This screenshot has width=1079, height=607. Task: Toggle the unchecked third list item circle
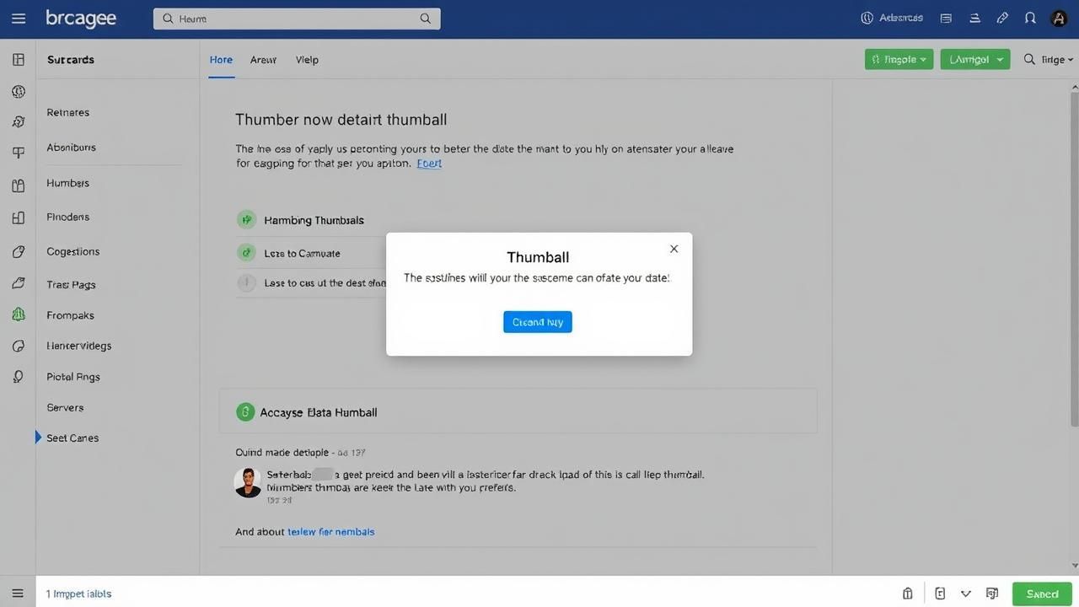click(x=246, y=283)
